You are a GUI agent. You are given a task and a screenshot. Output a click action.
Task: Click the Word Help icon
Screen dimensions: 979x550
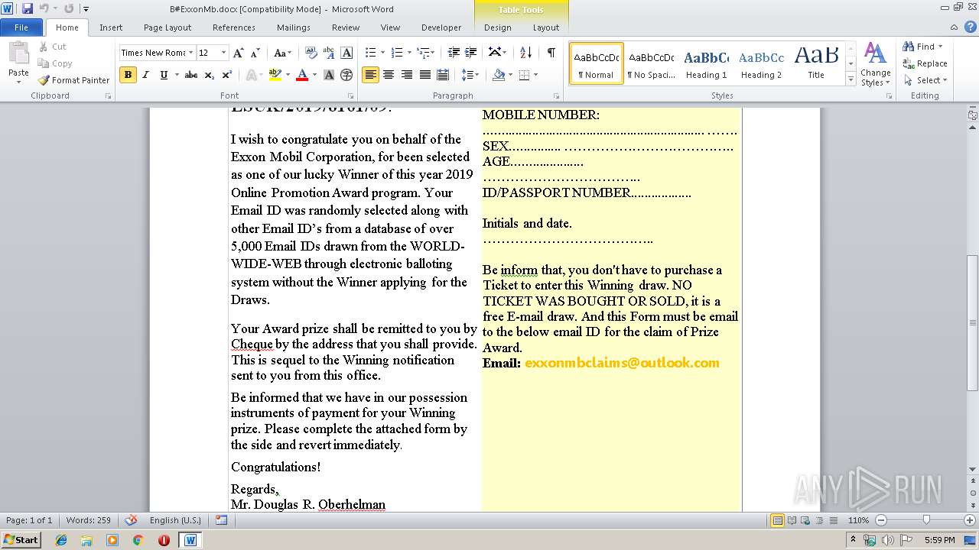click(971, 27)
